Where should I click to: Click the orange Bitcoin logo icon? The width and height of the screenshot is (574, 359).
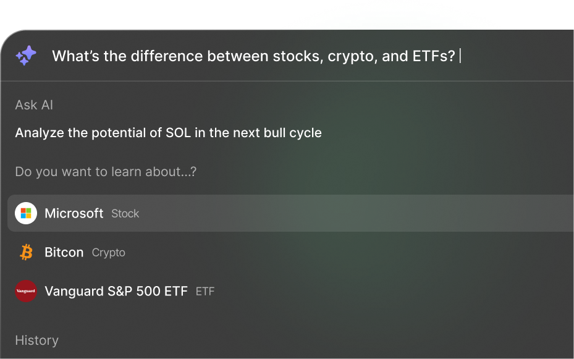tap(26, 252)
